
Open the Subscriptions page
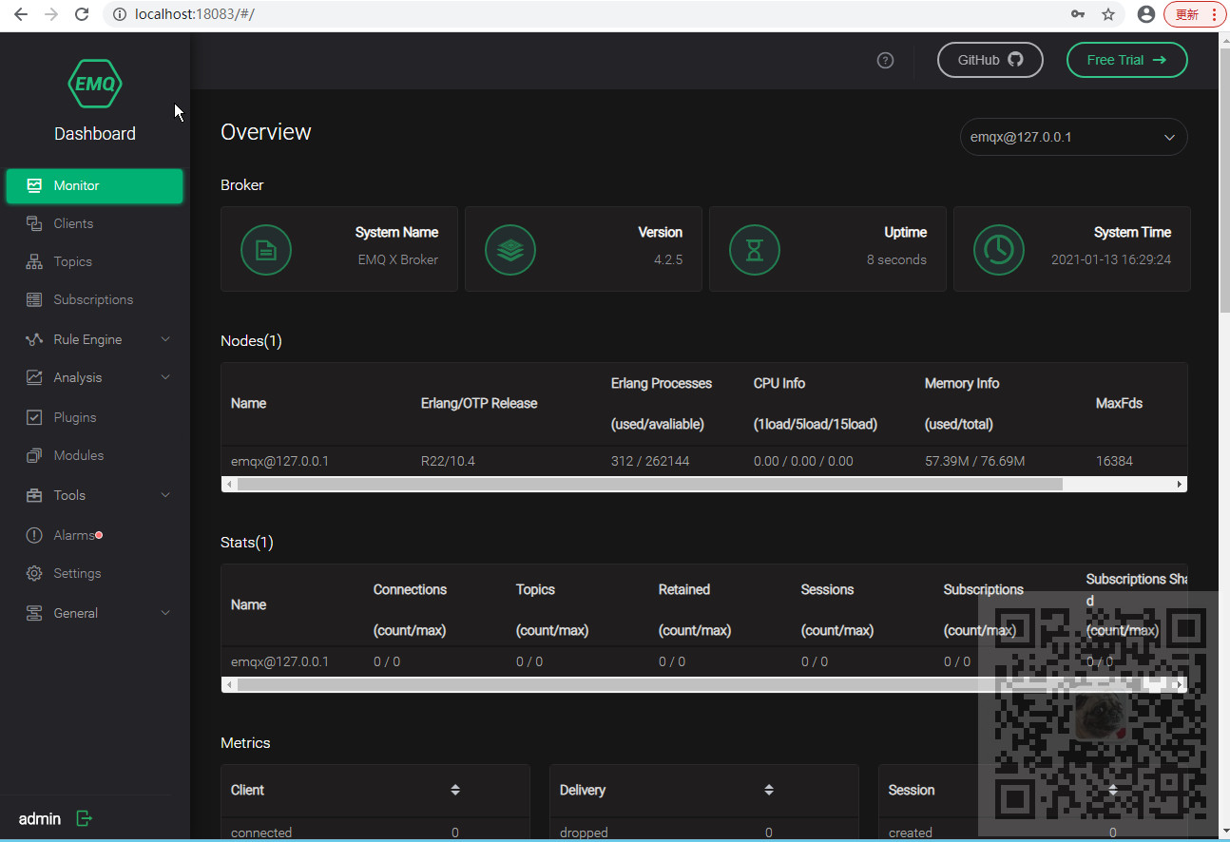pyautogui.click(x=95, y=299)
